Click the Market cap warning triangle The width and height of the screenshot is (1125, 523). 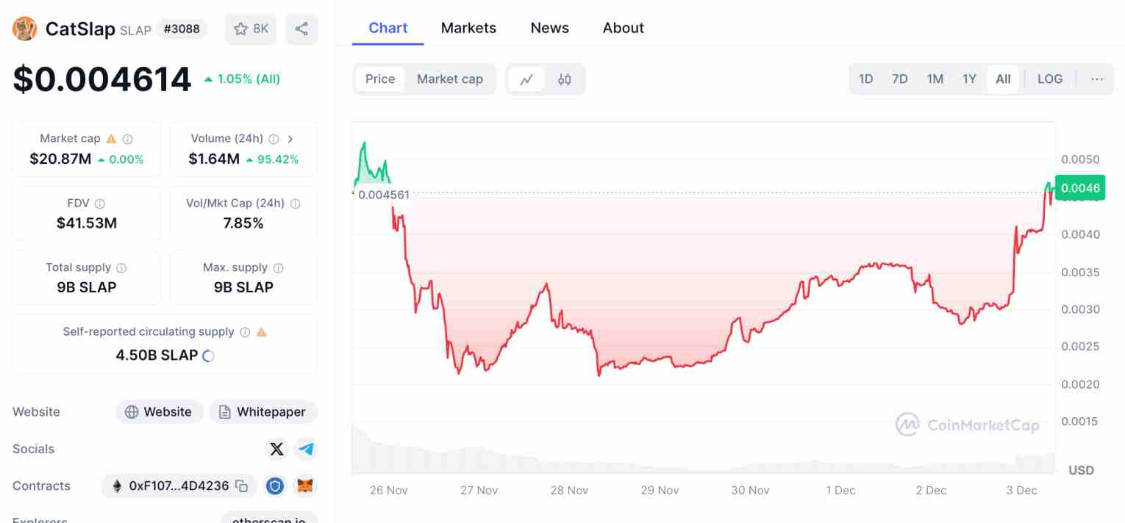tap(111, 138)
